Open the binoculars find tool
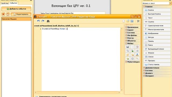 pos(48,21)
